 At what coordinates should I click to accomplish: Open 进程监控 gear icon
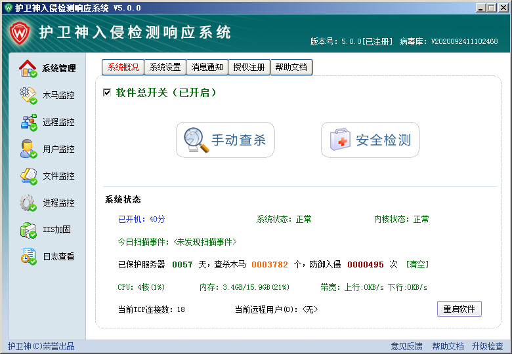[x=28, y=203]
